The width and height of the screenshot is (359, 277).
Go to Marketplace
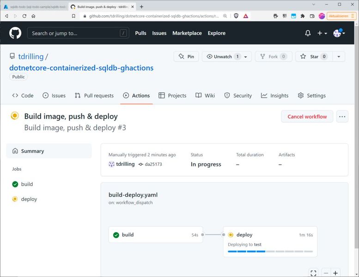187,33
